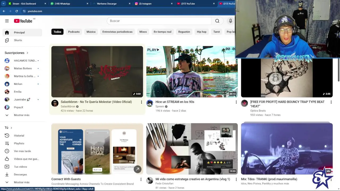Open the YouTube hamburger guide menu
This screenshot has height=191, width=340.
point(7,21)
